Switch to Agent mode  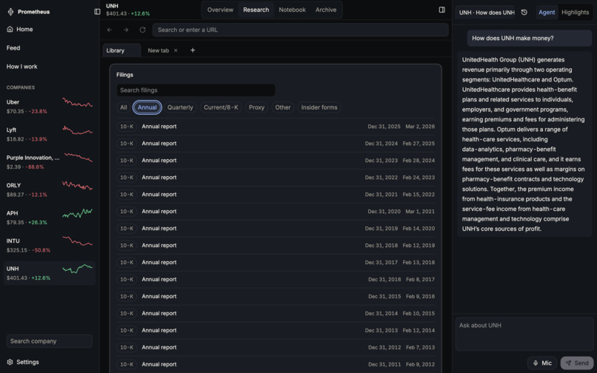click(x=547, y=12)
